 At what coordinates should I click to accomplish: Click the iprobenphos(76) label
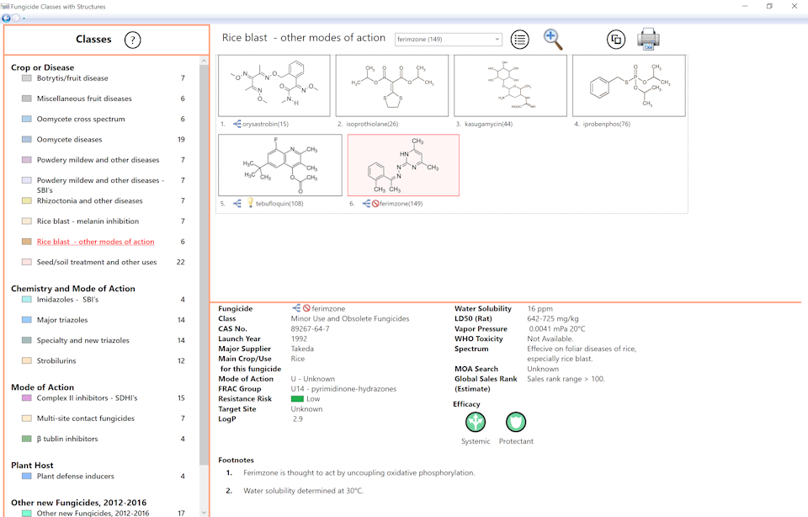click(x=606, y=124)
